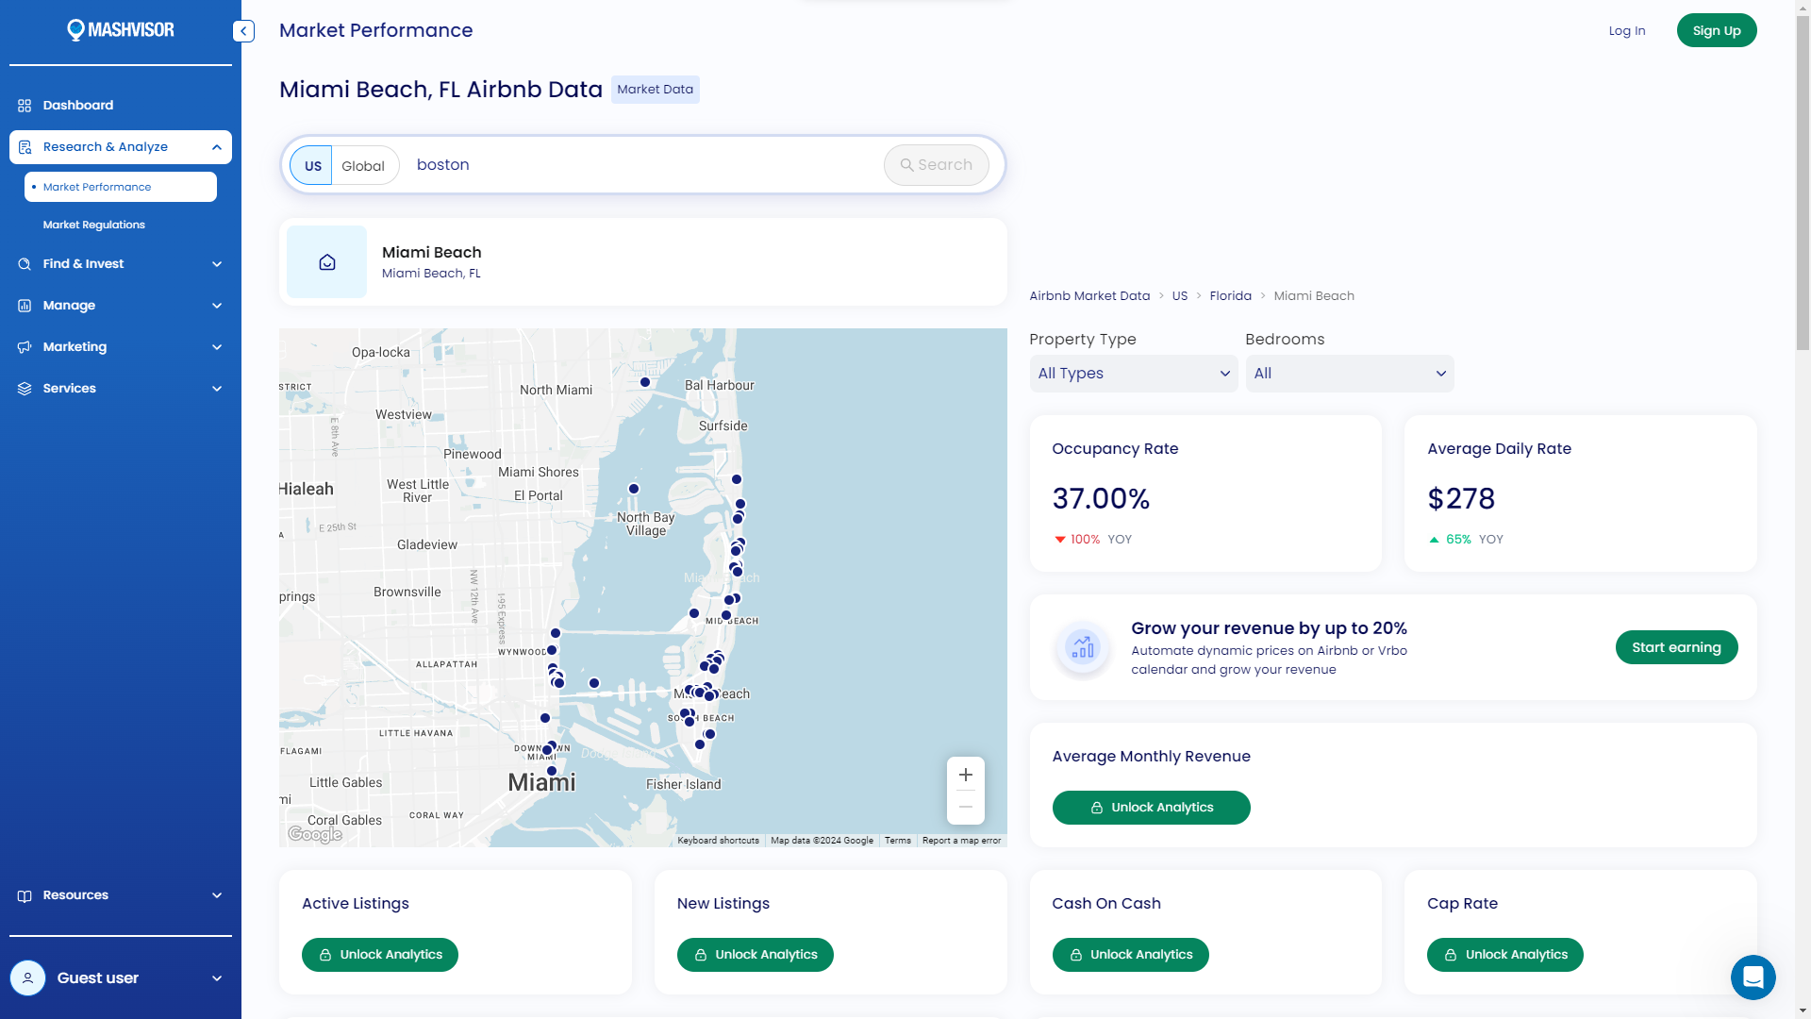Click the Miami Beach breadcrumb text
The image size is (1811, 1019).
click(1314, 296)
